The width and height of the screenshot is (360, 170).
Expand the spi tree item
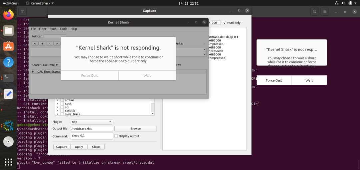[57, 107]
